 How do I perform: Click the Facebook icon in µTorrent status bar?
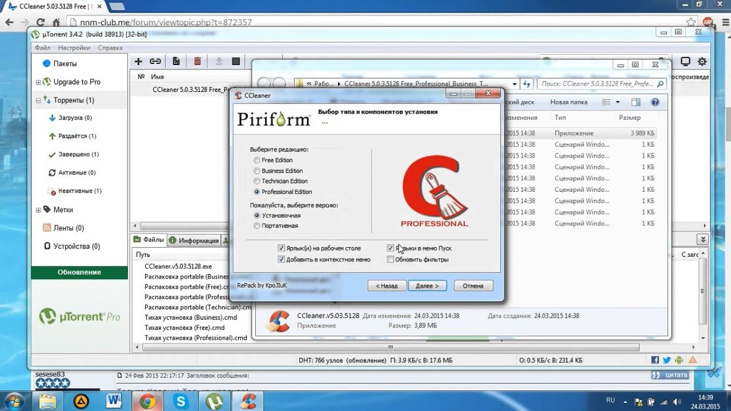click(x=656, y=360)
